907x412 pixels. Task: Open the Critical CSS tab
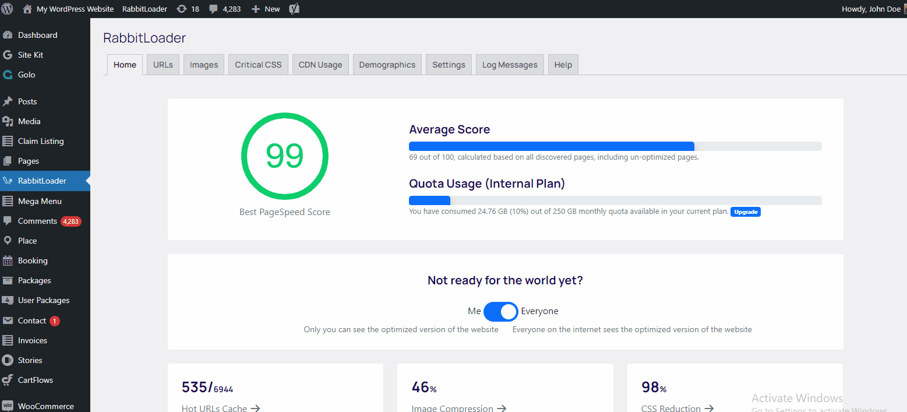click(258, 65)
